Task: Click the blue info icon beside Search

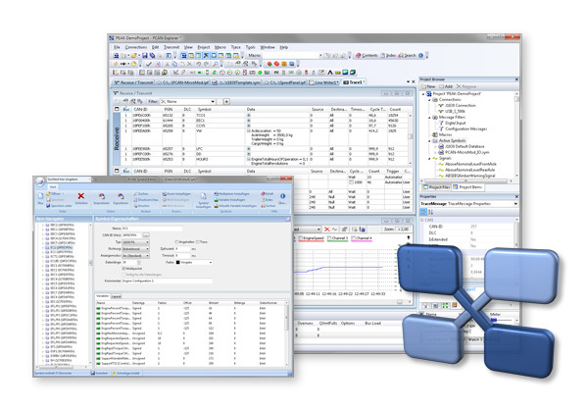Action: coord(420,55)
